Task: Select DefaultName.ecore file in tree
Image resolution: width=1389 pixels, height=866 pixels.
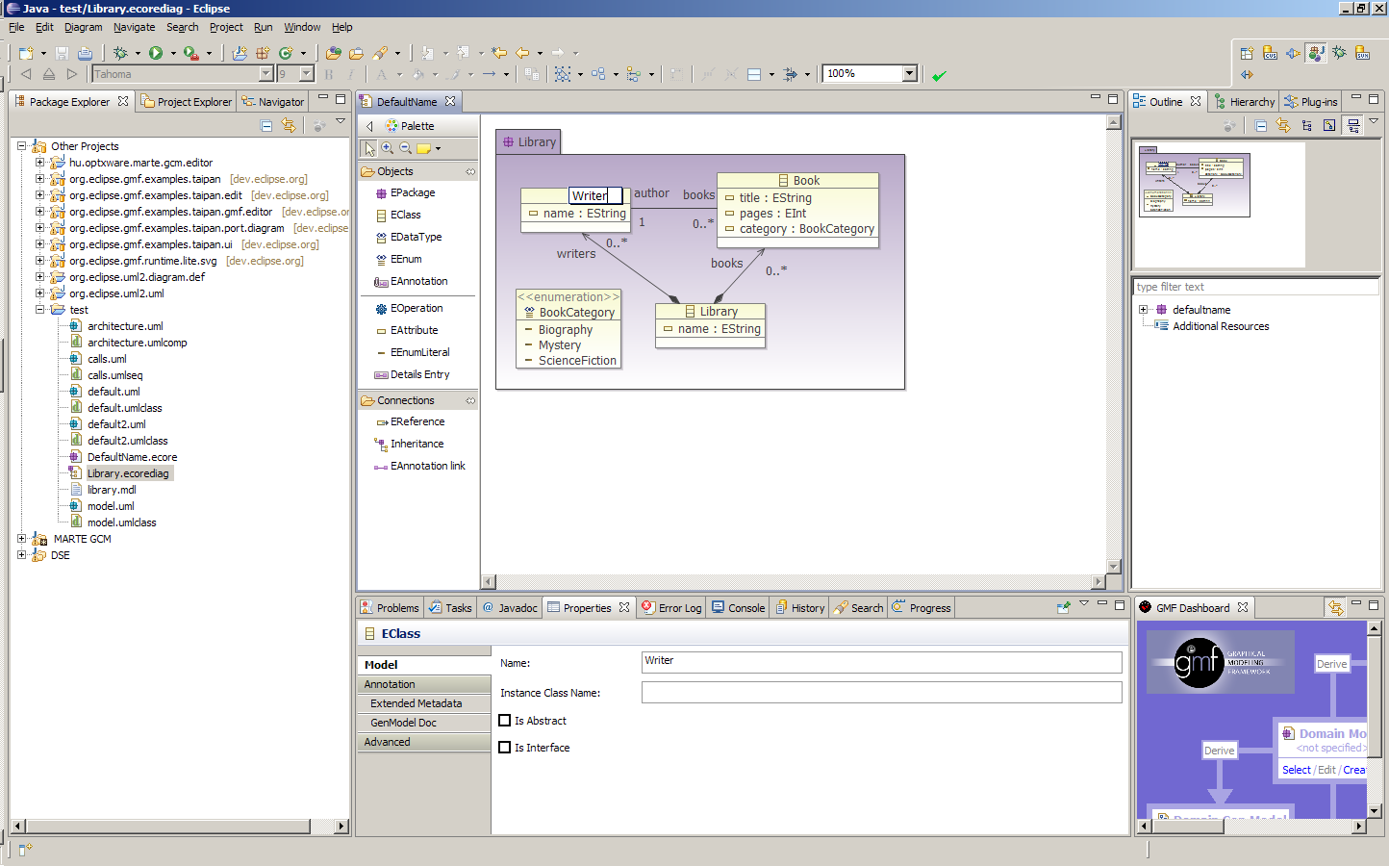Action: tap(132, 457)
